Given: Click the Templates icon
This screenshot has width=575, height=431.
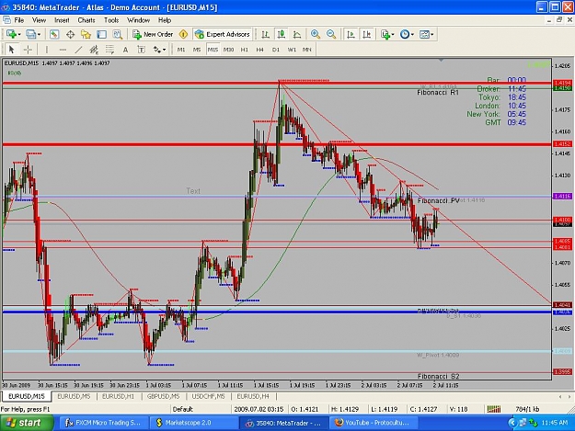Looking at the screenshot, I should point(424,34).
